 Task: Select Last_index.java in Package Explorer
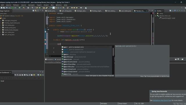[9, 32]
